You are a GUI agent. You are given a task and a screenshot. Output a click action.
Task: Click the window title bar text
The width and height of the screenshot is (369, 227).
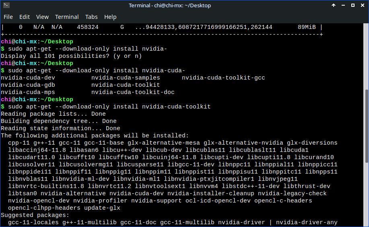(x=170, y=5)
